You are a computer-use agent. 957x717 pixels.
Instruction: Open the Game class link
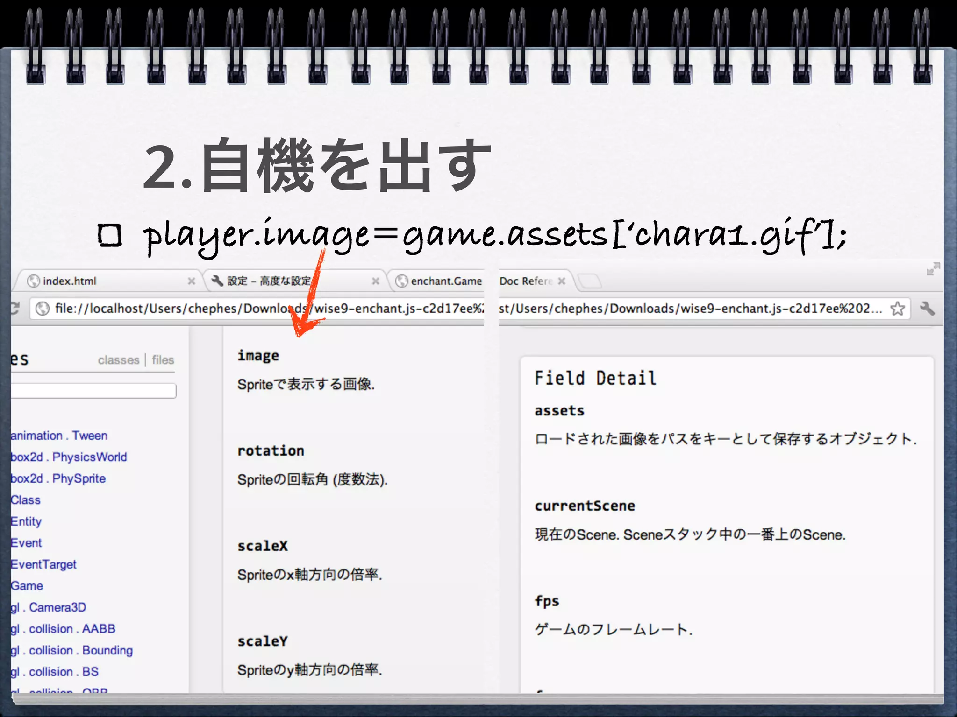click(x=27, y=586)
